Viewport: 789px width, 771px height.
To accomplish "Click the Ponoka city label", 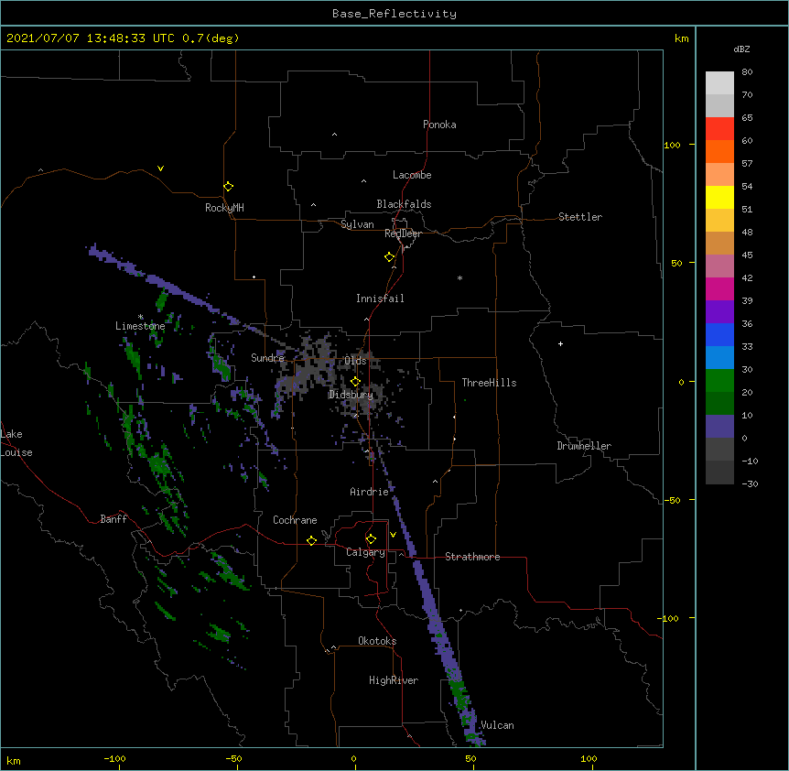I will tap(439, 125).
